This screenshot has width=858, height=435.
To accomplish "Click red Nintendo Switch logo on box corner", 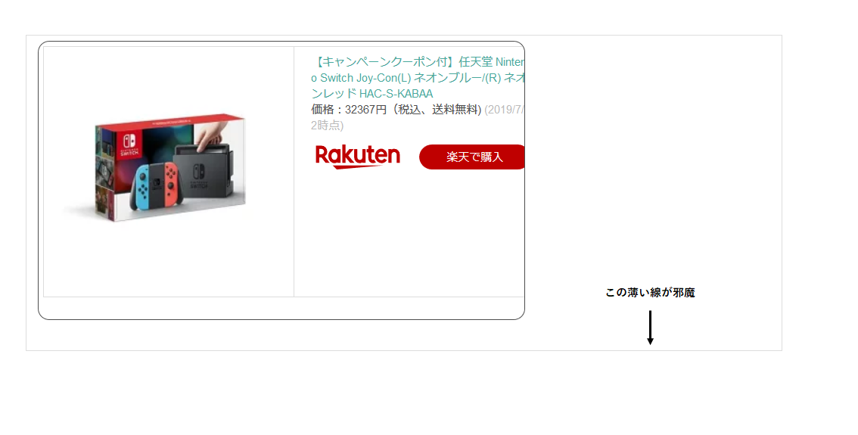I will (131, 143).
